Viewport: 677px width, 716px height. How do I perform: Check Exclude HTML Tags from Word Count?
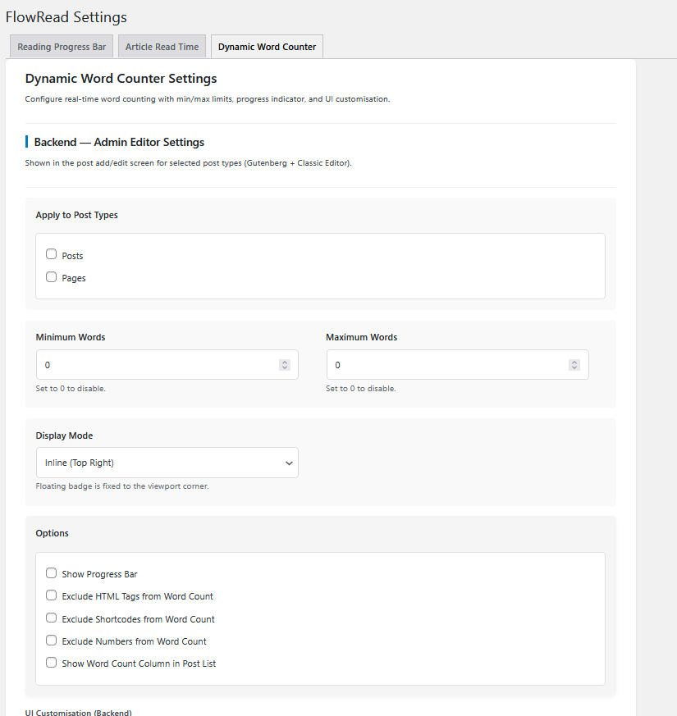tap(51, 595)
